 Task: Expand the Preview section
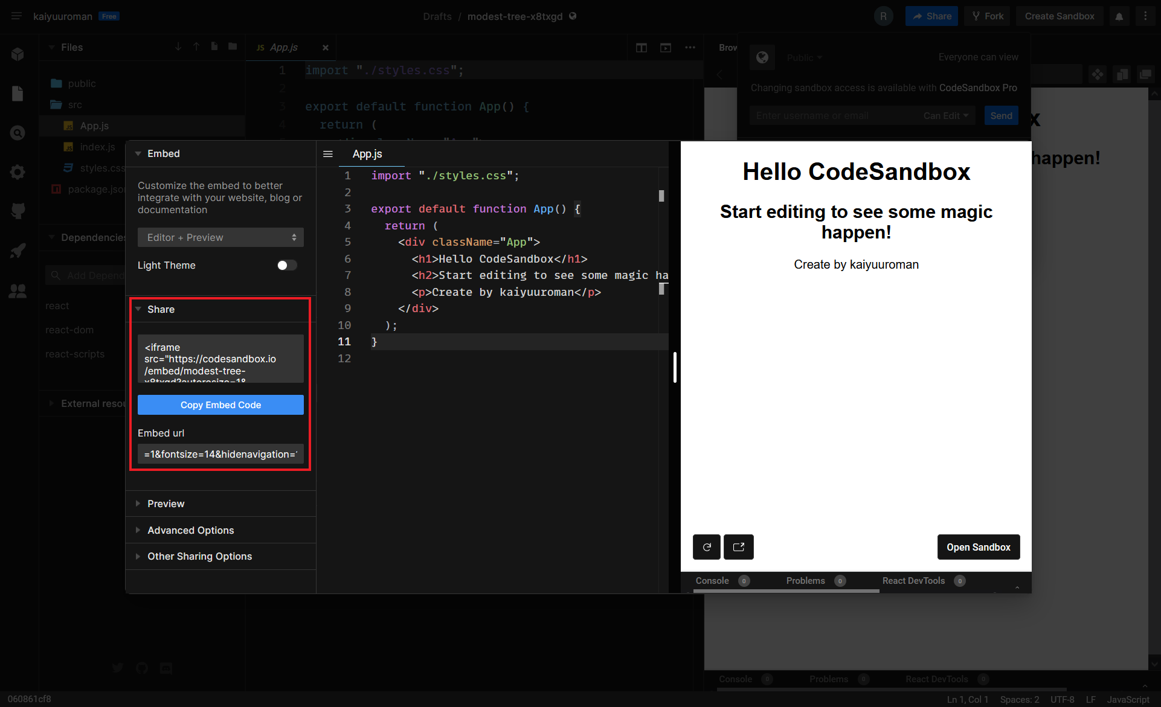[x=166, y=504]
